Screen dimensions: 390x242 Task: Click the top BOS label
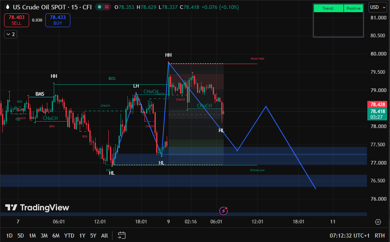pos(112,79)
